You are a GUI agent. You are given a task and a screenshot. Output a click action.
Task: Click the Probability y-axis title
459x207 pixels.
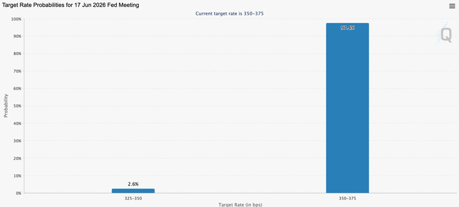6,106
